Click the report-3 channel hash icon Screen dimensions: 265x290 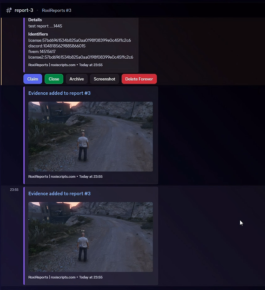point(9,10)
